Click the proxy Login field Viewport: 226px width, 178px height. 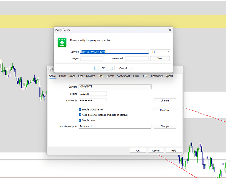[92, 58]
